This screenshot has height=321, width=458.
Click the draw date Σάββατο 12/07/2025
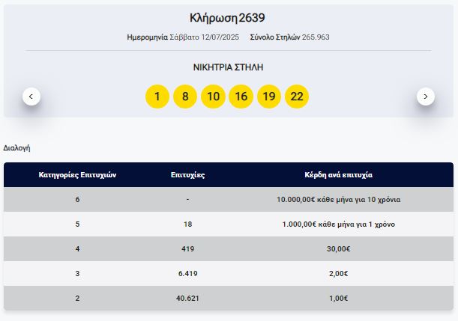point(194,37)
